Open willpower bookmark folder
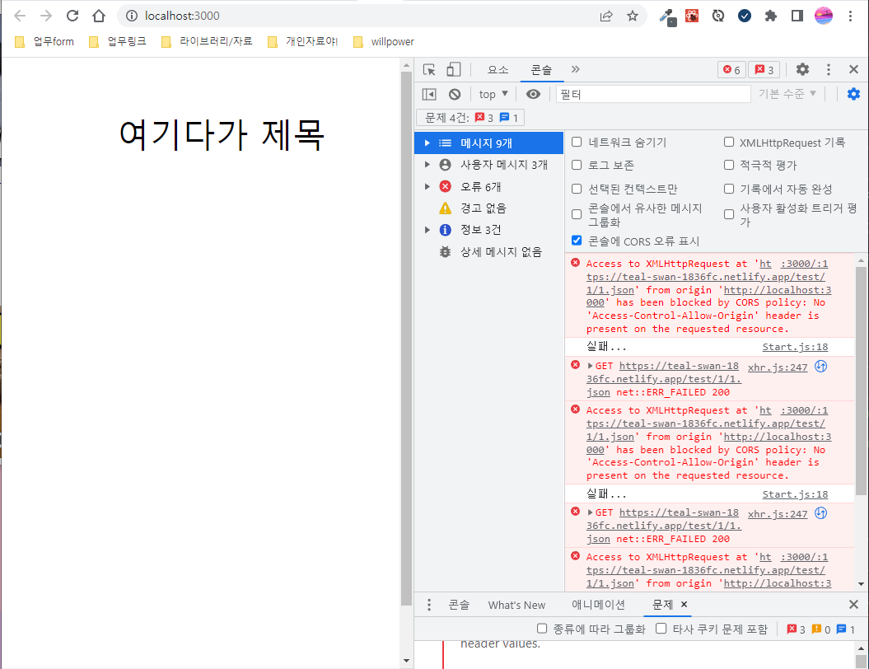 click(384, 41)
